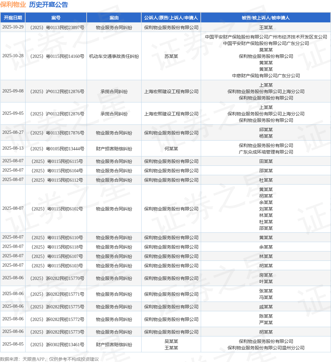Click 机动车交通事故责任纠纷 cause cell
This screenshot has height=362, width=331.
tap(114, 56)
